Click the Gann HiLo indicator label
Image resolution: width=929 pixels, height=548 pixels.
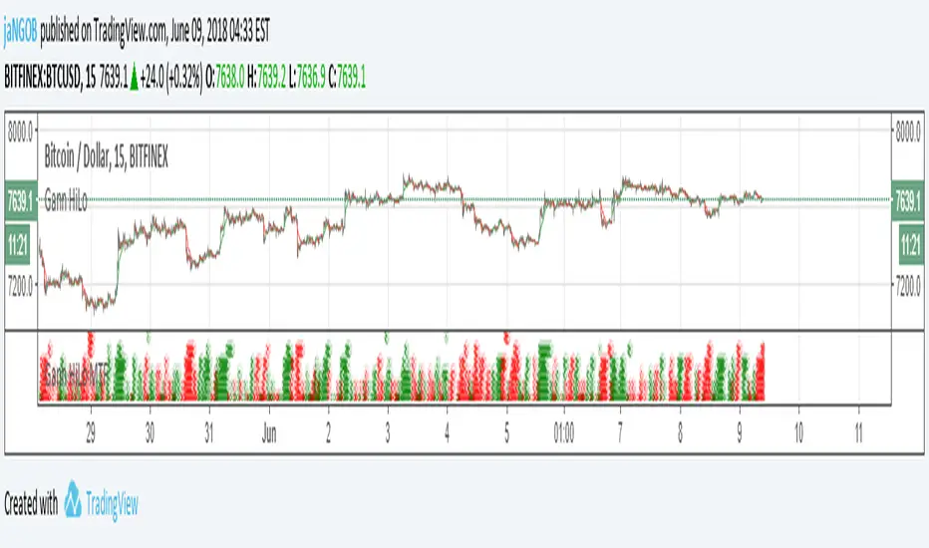coord(66,201)
